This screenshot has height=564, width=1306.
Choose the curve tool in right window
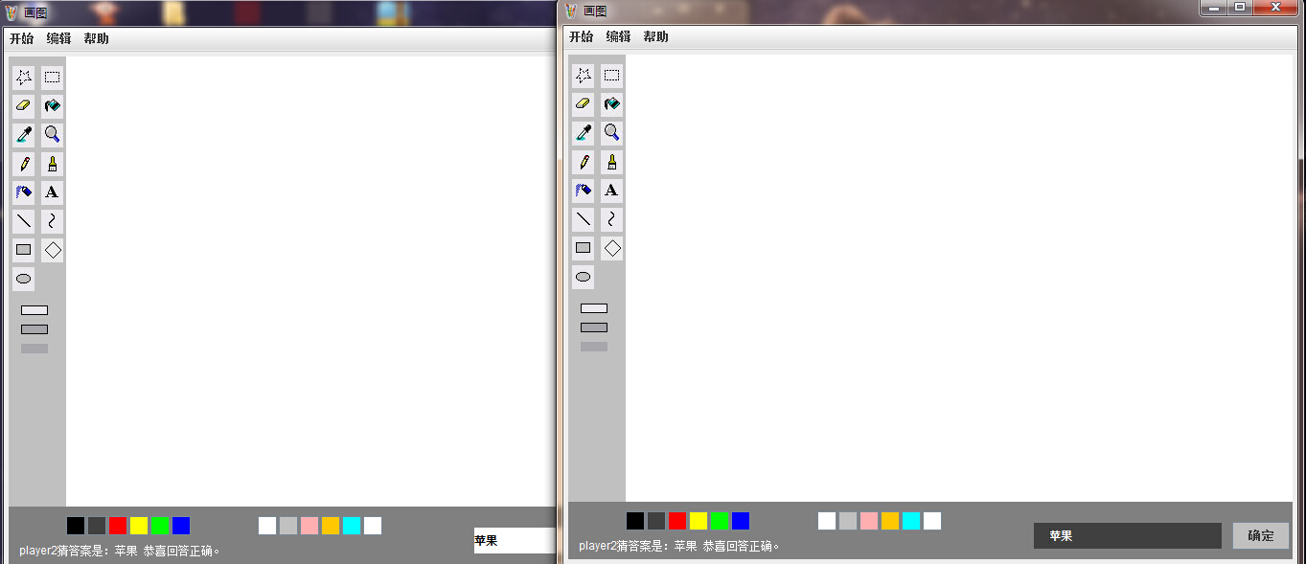pyautogui.click(x=611, y=219)
